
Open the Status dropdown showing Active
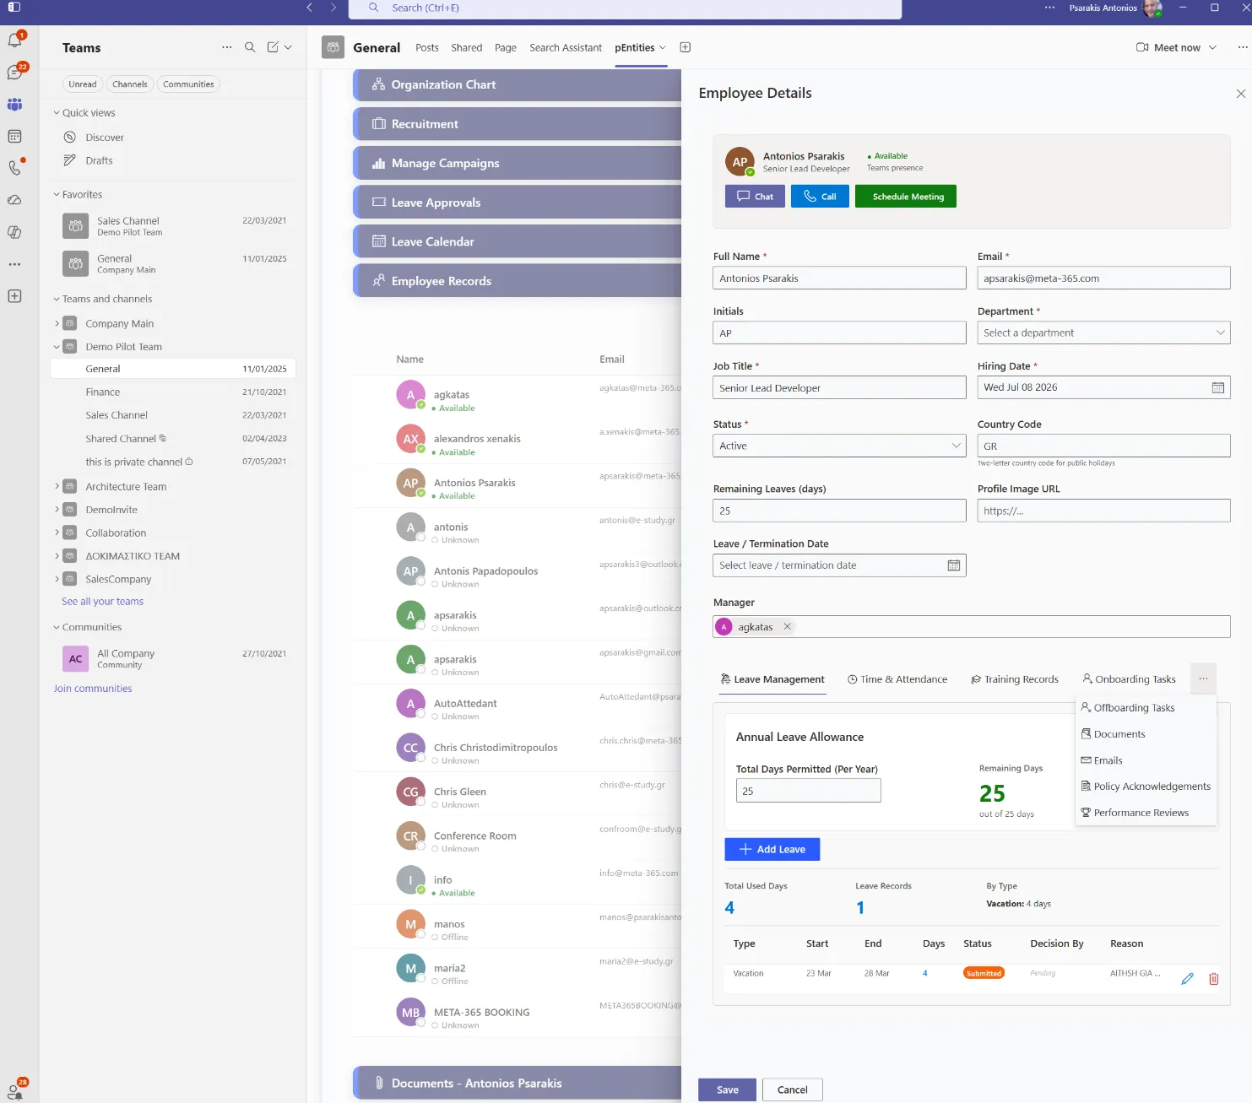coord(839,446)
